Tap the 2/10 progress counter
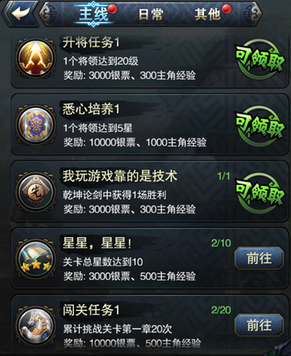Screen dimensions: 291x356 221,243
